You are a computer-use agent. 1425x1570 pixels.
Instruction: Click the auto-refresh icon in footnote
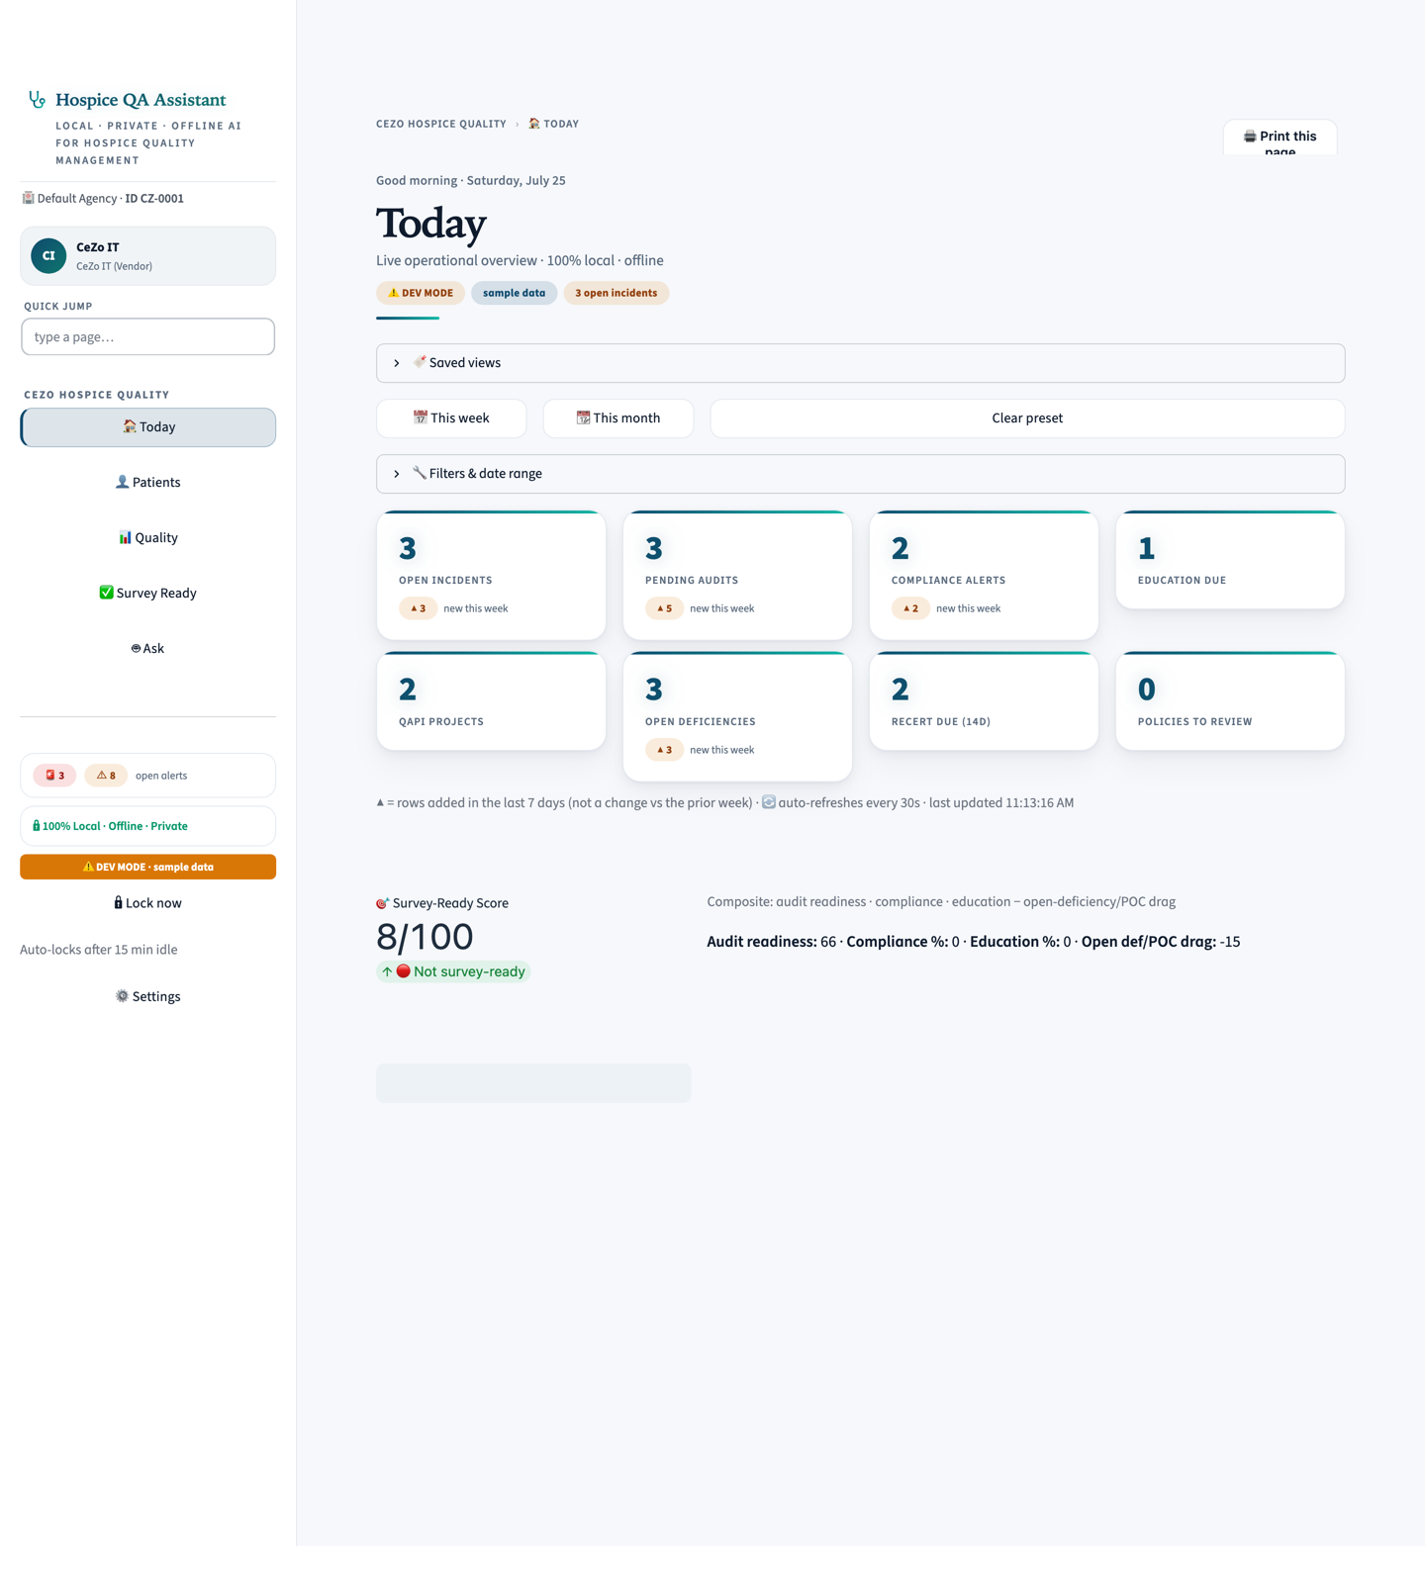769,802
